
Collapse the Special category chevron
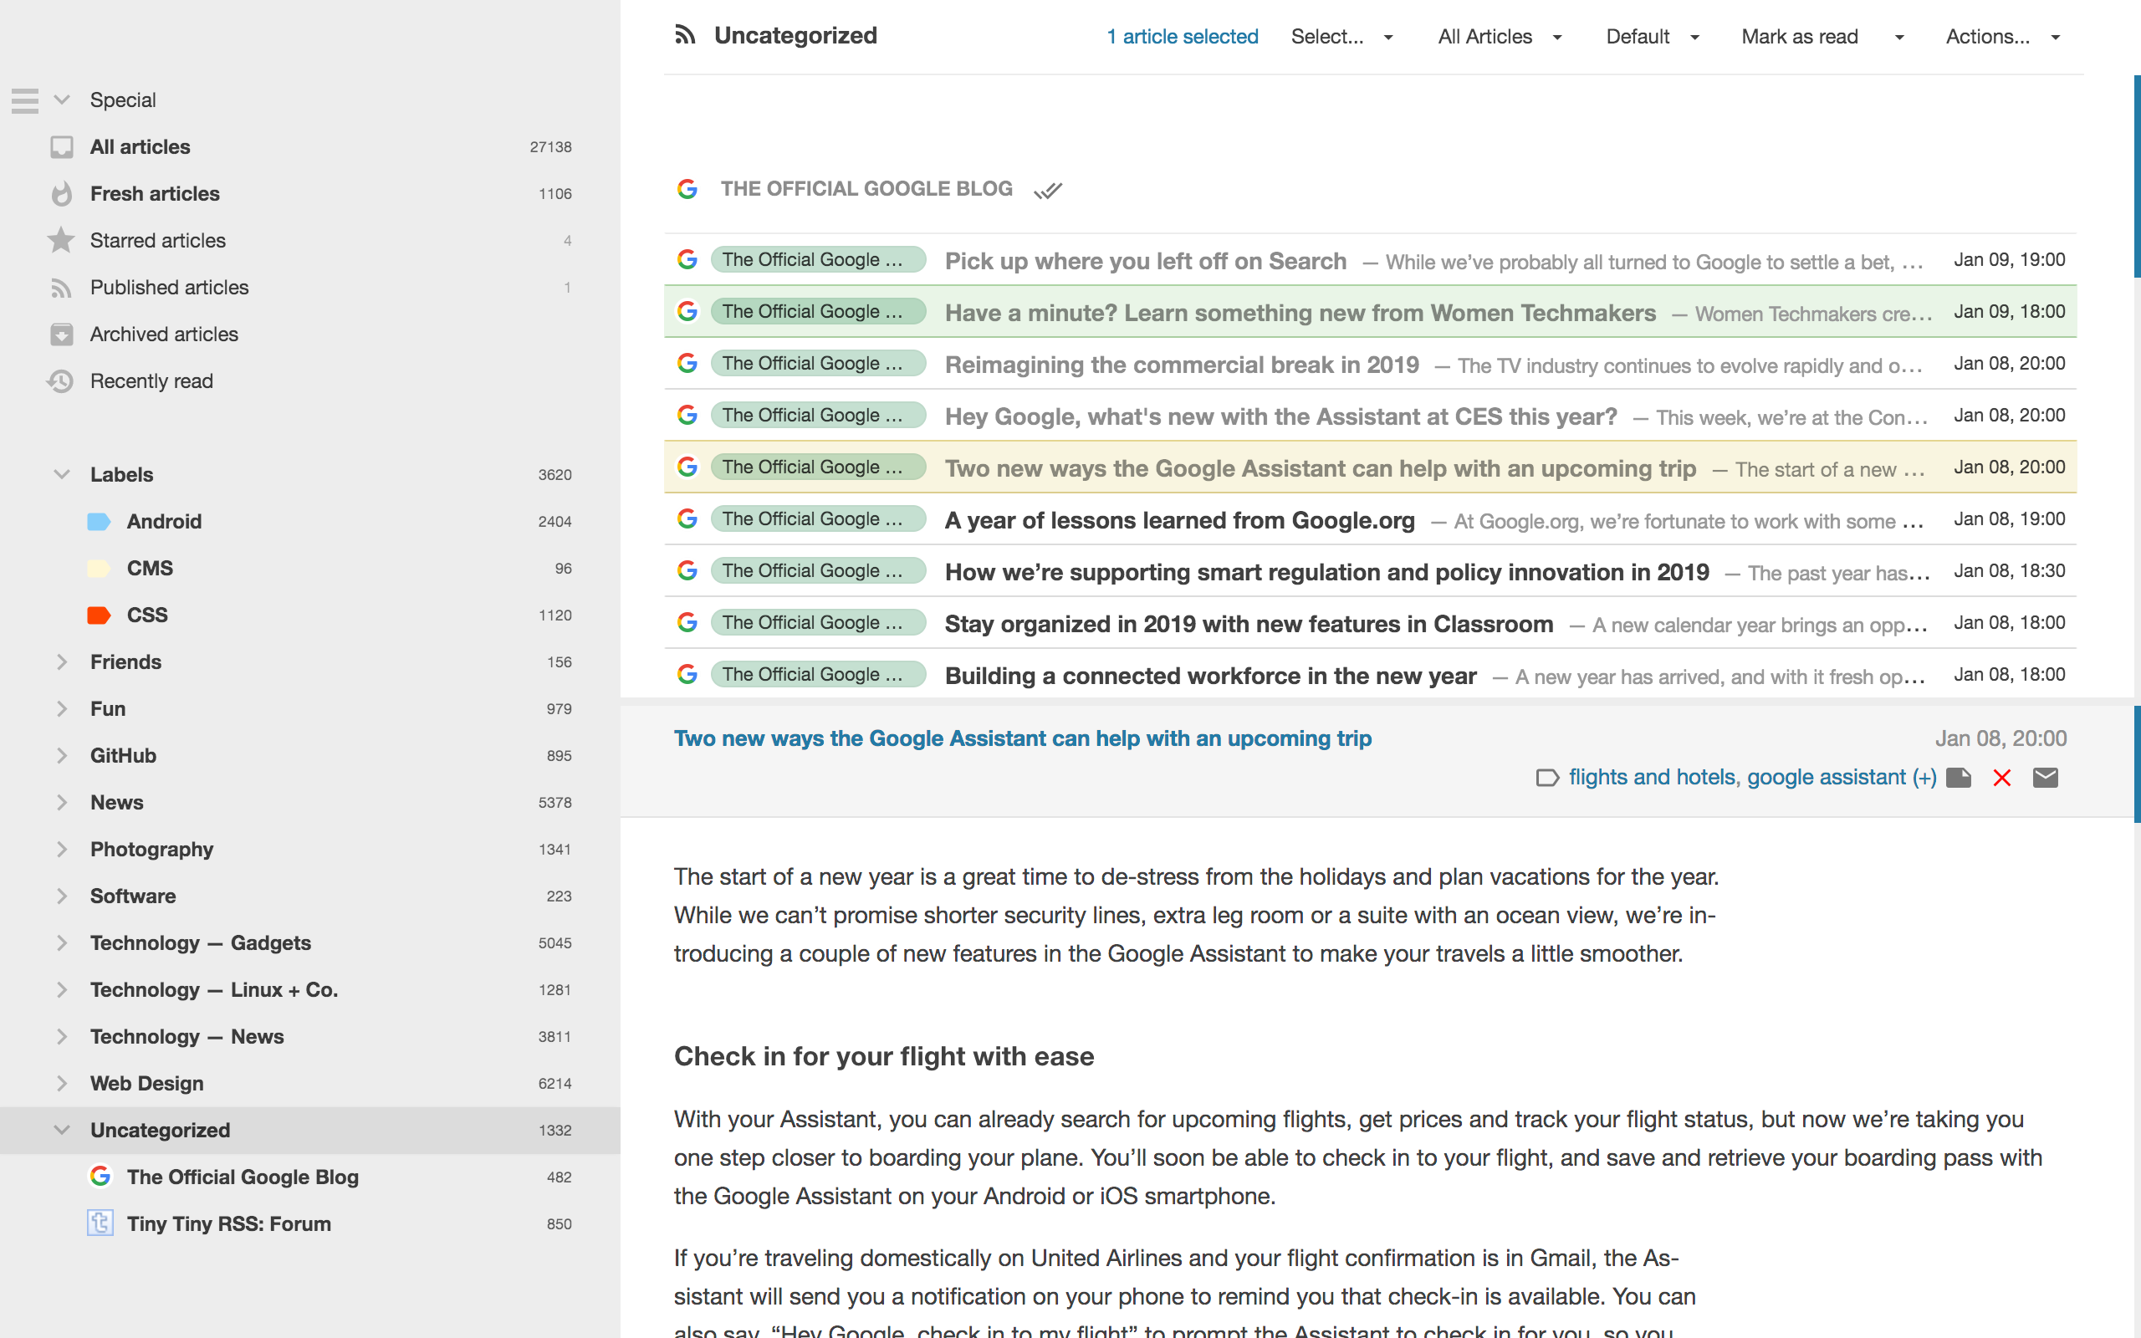pyautogui.click(x=62, y=100)
